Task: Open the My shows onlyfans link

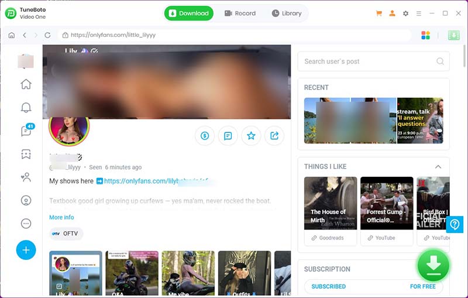Action: coord(155,181)
